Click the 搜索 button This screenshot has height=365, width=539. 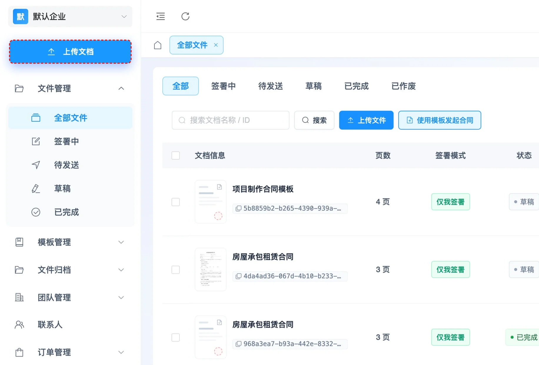[314, 120]
